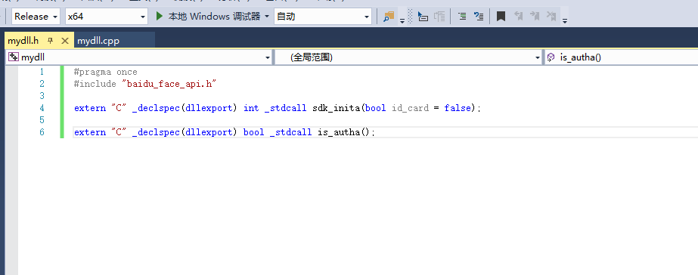Screen dimensions: 698x275
Task: Close the mydll.h tab
Action: (x=64, y=41)
